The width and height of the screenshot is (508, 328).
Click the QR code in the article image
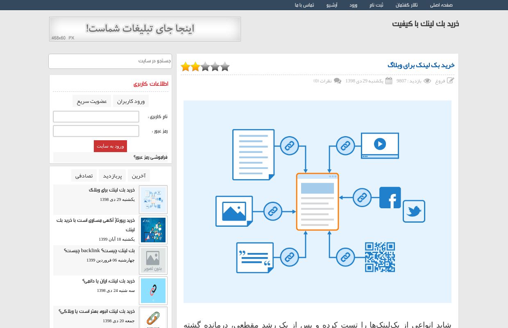380,257
